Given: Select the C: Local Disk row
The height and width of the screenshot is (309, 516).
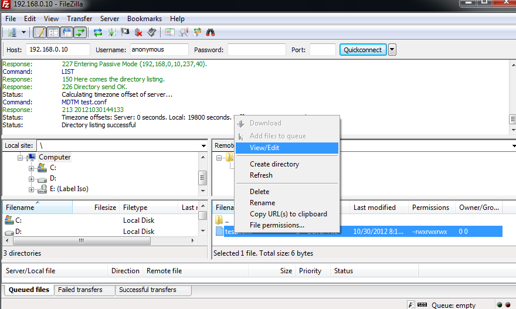Looking at the screenshot, I should click(x=100, y=220).
